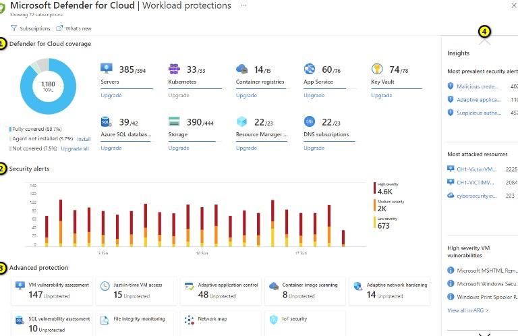The height and width of the screenshot is (336, 518).
Task: Open the VM vulnerability assessment card
Action: click(x=52, y=291)
